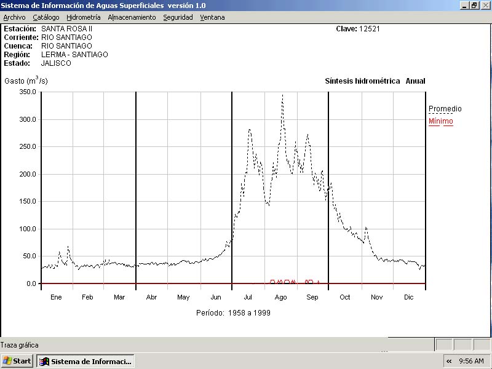Screen dimensions: 492x369
Task: Click the 9:56 AM taskbar clock
Action: pyautogui.click(x=471, y=361)
